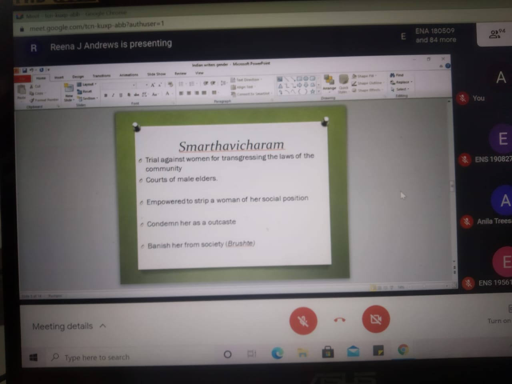Click the blue Help icon in PowerPoint
The height and width of the screenshot is (384, 512).
448,66
